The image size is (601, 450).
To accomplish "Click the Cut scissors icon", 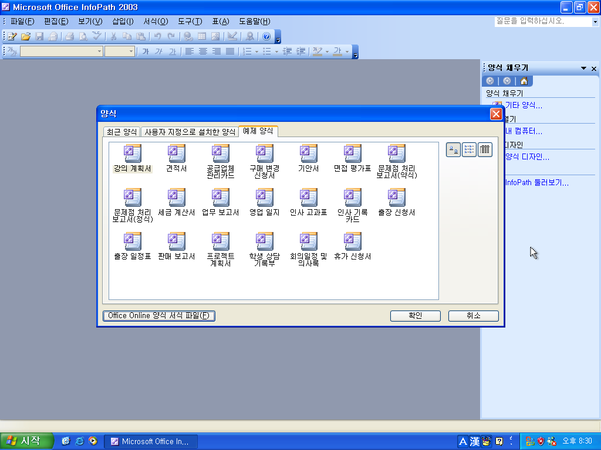I will [x=113, y=36].
